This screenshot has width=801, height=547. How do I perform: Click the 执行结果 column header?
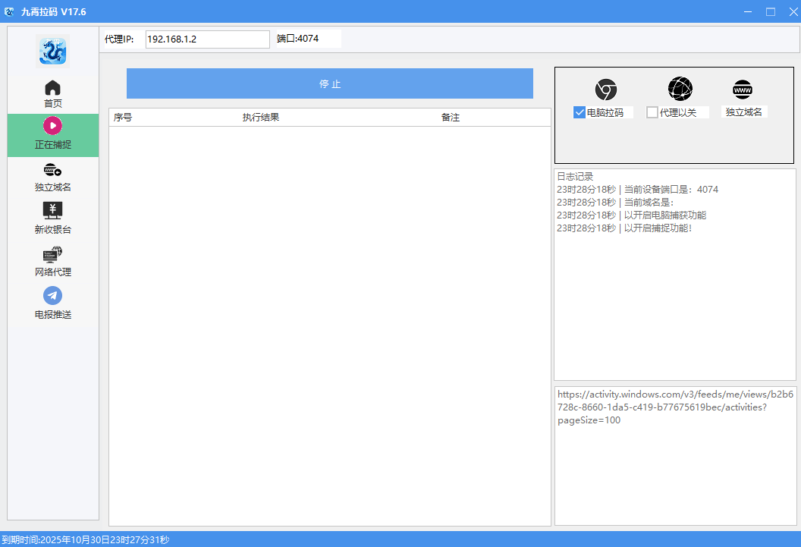[261, 118]
